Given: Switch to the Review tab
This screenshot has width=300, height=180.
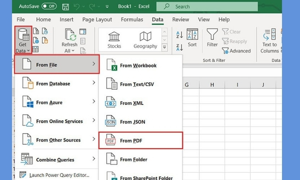Looking at the screenshot, I should coord(180,20).
